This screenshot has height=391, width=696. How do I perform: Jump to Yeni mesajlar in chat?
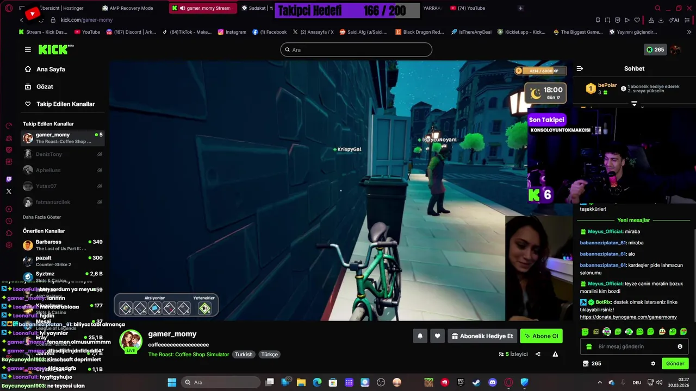[x=633, y=220]
